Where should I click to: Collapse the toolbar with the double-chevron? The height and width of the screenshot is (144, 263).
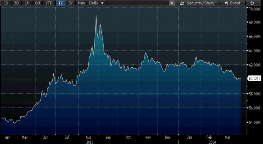pos(172,3)
